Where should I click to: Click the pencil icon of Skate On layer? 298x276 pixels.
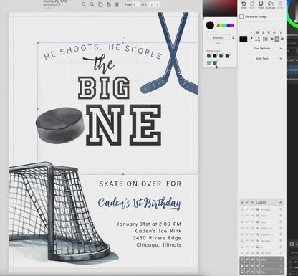(x=247, y=228)
